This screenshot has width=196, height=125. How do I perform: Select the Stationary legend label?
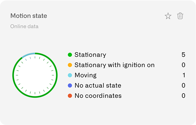90,55
